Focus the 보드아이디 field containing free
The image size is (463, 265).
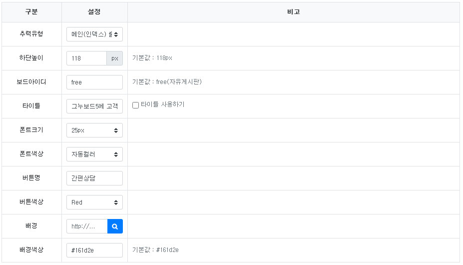pyautogui.click(x=94, y=82)
